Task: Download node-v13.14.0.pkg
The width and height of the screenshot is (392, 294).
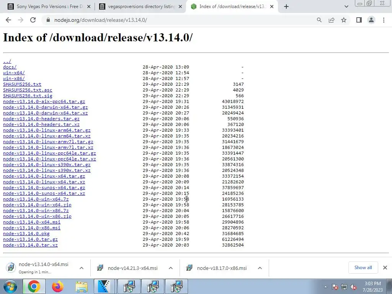Action: click(x=26, y=234)
